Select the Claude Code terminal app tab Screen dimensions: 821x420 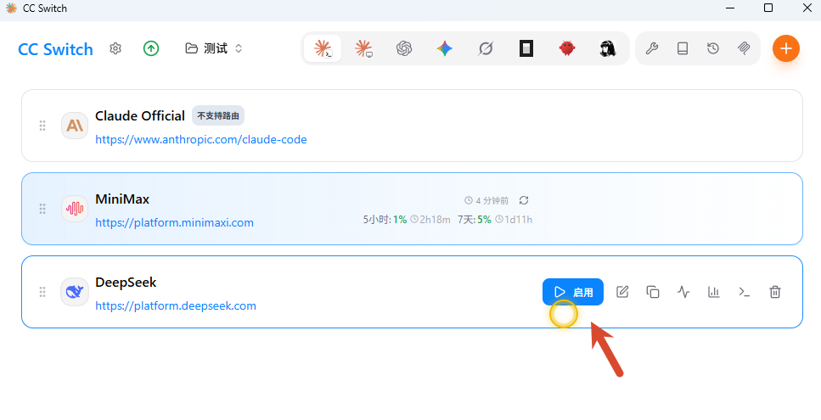click(x=323, y=48)
